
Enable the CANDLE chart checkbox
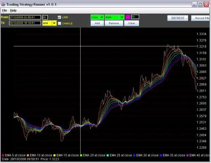59,23
